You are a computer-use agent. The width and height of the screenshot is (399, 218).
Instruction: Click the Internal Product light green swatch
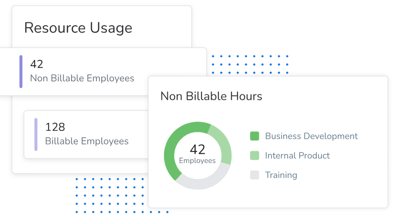pos(254,155)
